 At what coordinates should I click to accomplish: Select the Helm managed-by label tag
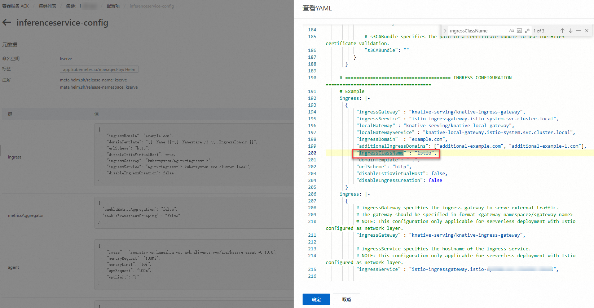(x=99, y=70)
